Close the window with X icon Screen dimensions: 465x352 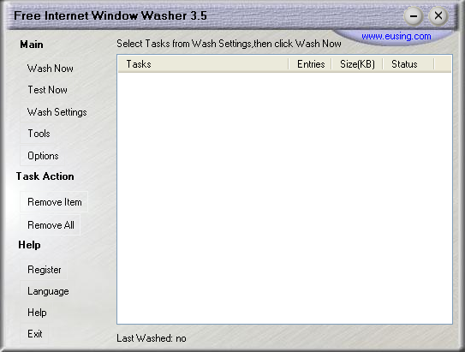point(438,15)
